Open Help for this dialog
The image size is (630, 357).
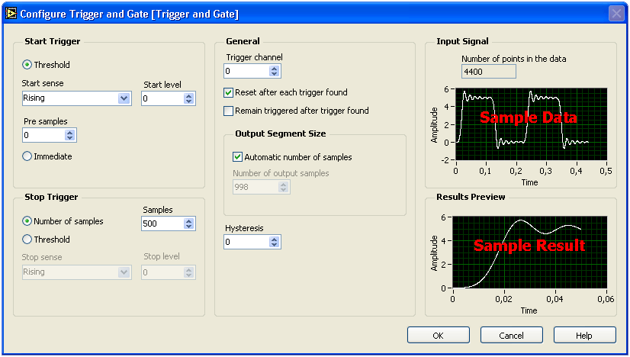[x=584, y=336]
